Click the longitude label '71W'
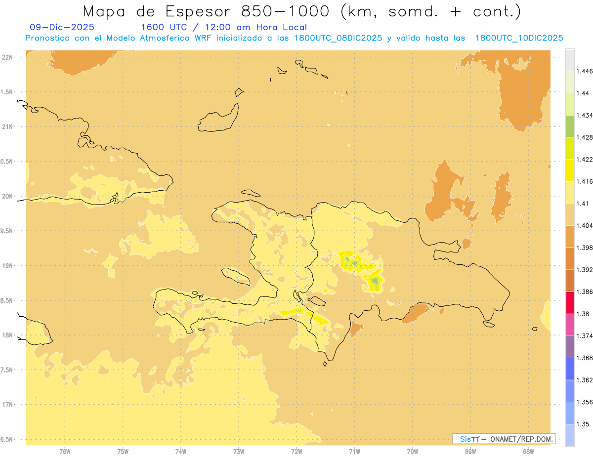 tap(354, 452)
